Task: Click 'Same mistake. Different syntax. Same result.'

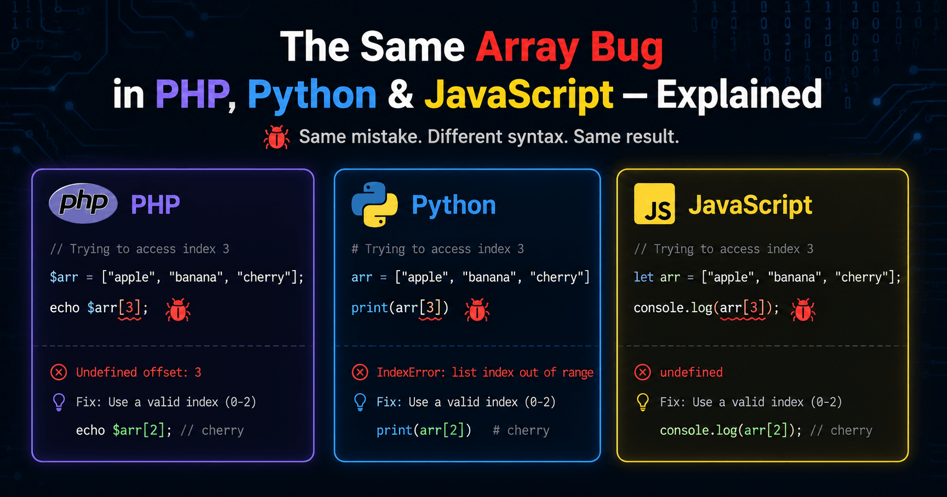Action: (489, 137)
